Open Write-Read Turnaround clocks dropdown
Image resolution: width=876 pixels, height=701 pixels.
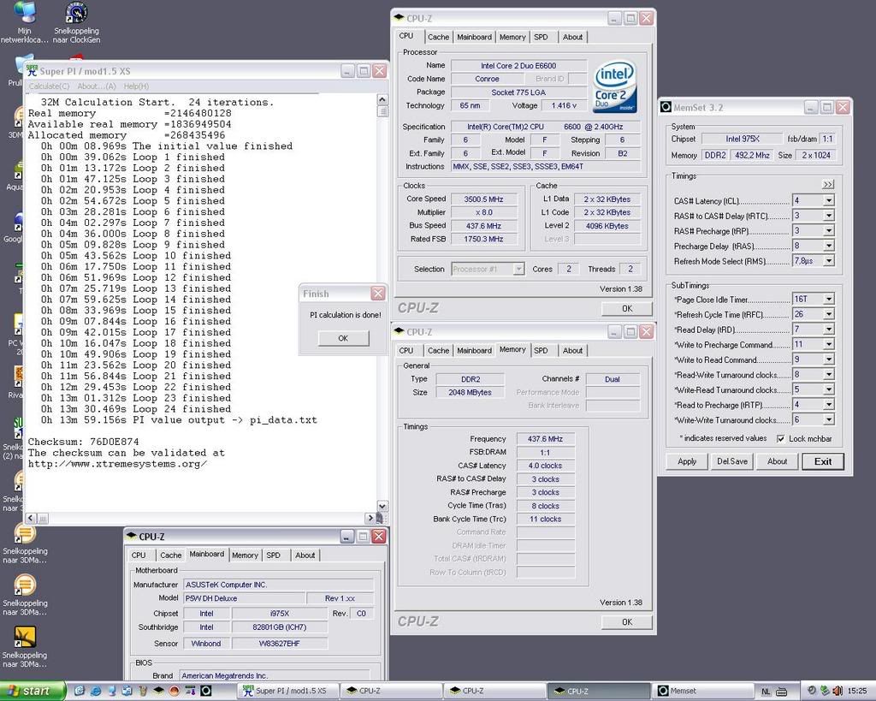click(828, 389)
